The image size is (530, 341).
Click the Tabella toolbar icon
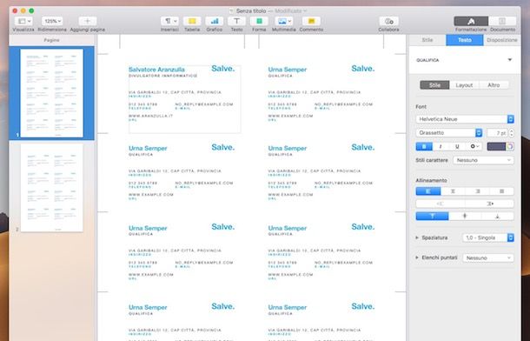click(x=192, y=21)
